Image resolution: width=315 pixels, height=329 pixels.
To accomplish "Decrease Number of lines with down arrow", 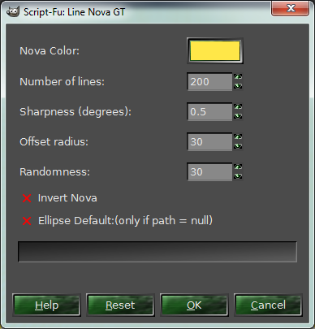I will pos(238,86).
